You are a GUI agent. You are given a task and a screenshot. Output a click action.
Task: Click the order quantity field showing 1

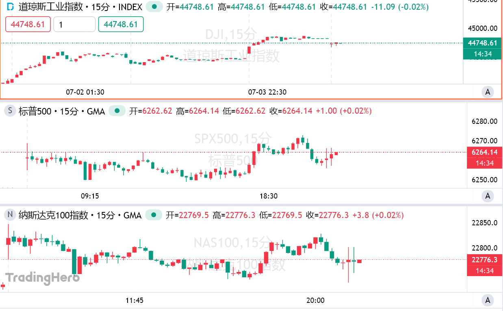pos(74,24)
